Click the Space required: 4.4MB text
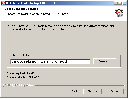 [20, 73]
